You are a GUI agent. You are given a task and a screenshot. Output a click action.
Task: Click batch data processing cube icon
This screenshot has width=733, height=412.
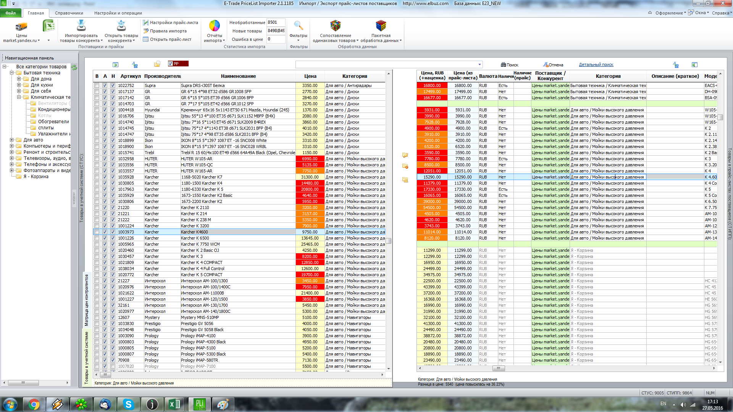(381, 26)
